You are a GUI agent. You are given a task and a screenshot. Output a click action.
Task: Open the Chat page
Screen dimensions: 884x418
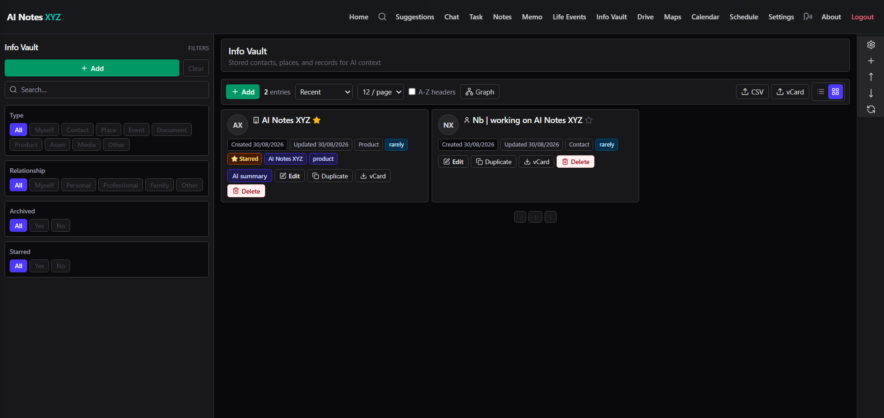(451, 17)
